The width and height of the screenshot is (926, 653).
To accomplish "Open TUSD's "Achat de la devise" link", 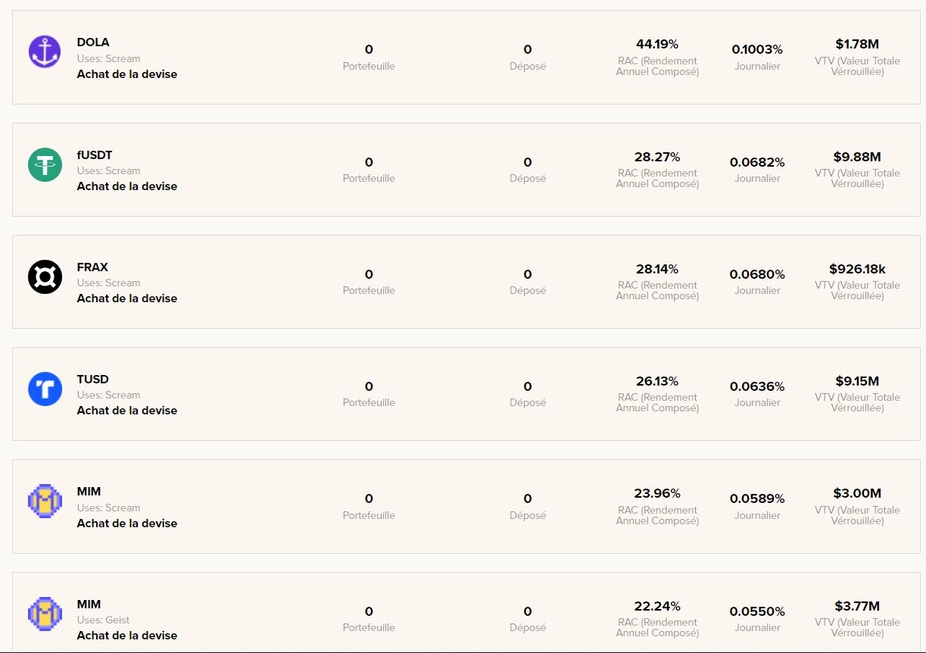I will (x=126, y=411).
